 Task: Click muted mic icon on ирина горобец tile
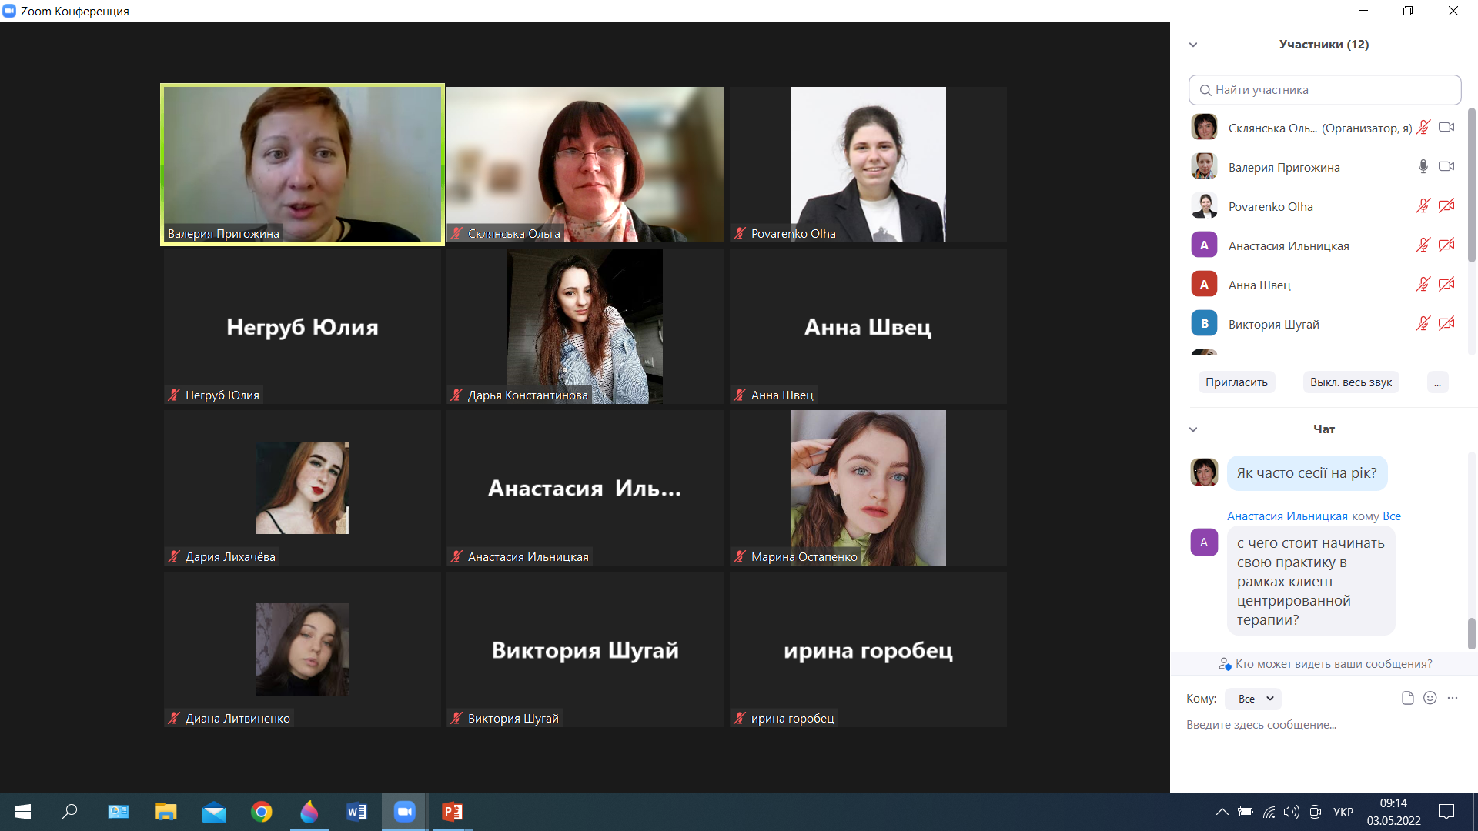click(740, 718)
